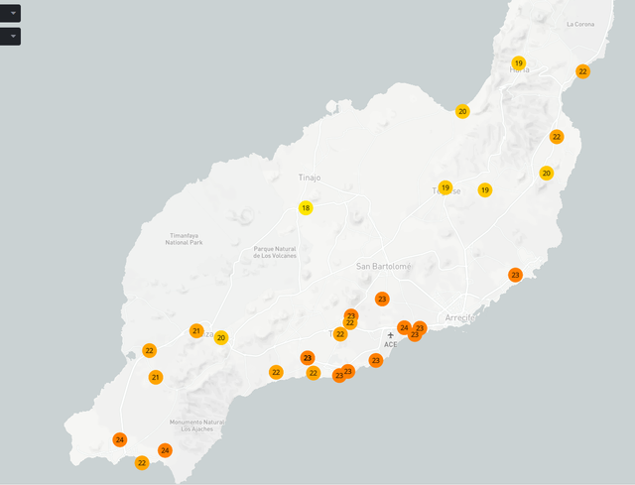Click the south coast 22 marker farthest west
635x485 pixels.
pyautogui.click(x=276, y=372)
